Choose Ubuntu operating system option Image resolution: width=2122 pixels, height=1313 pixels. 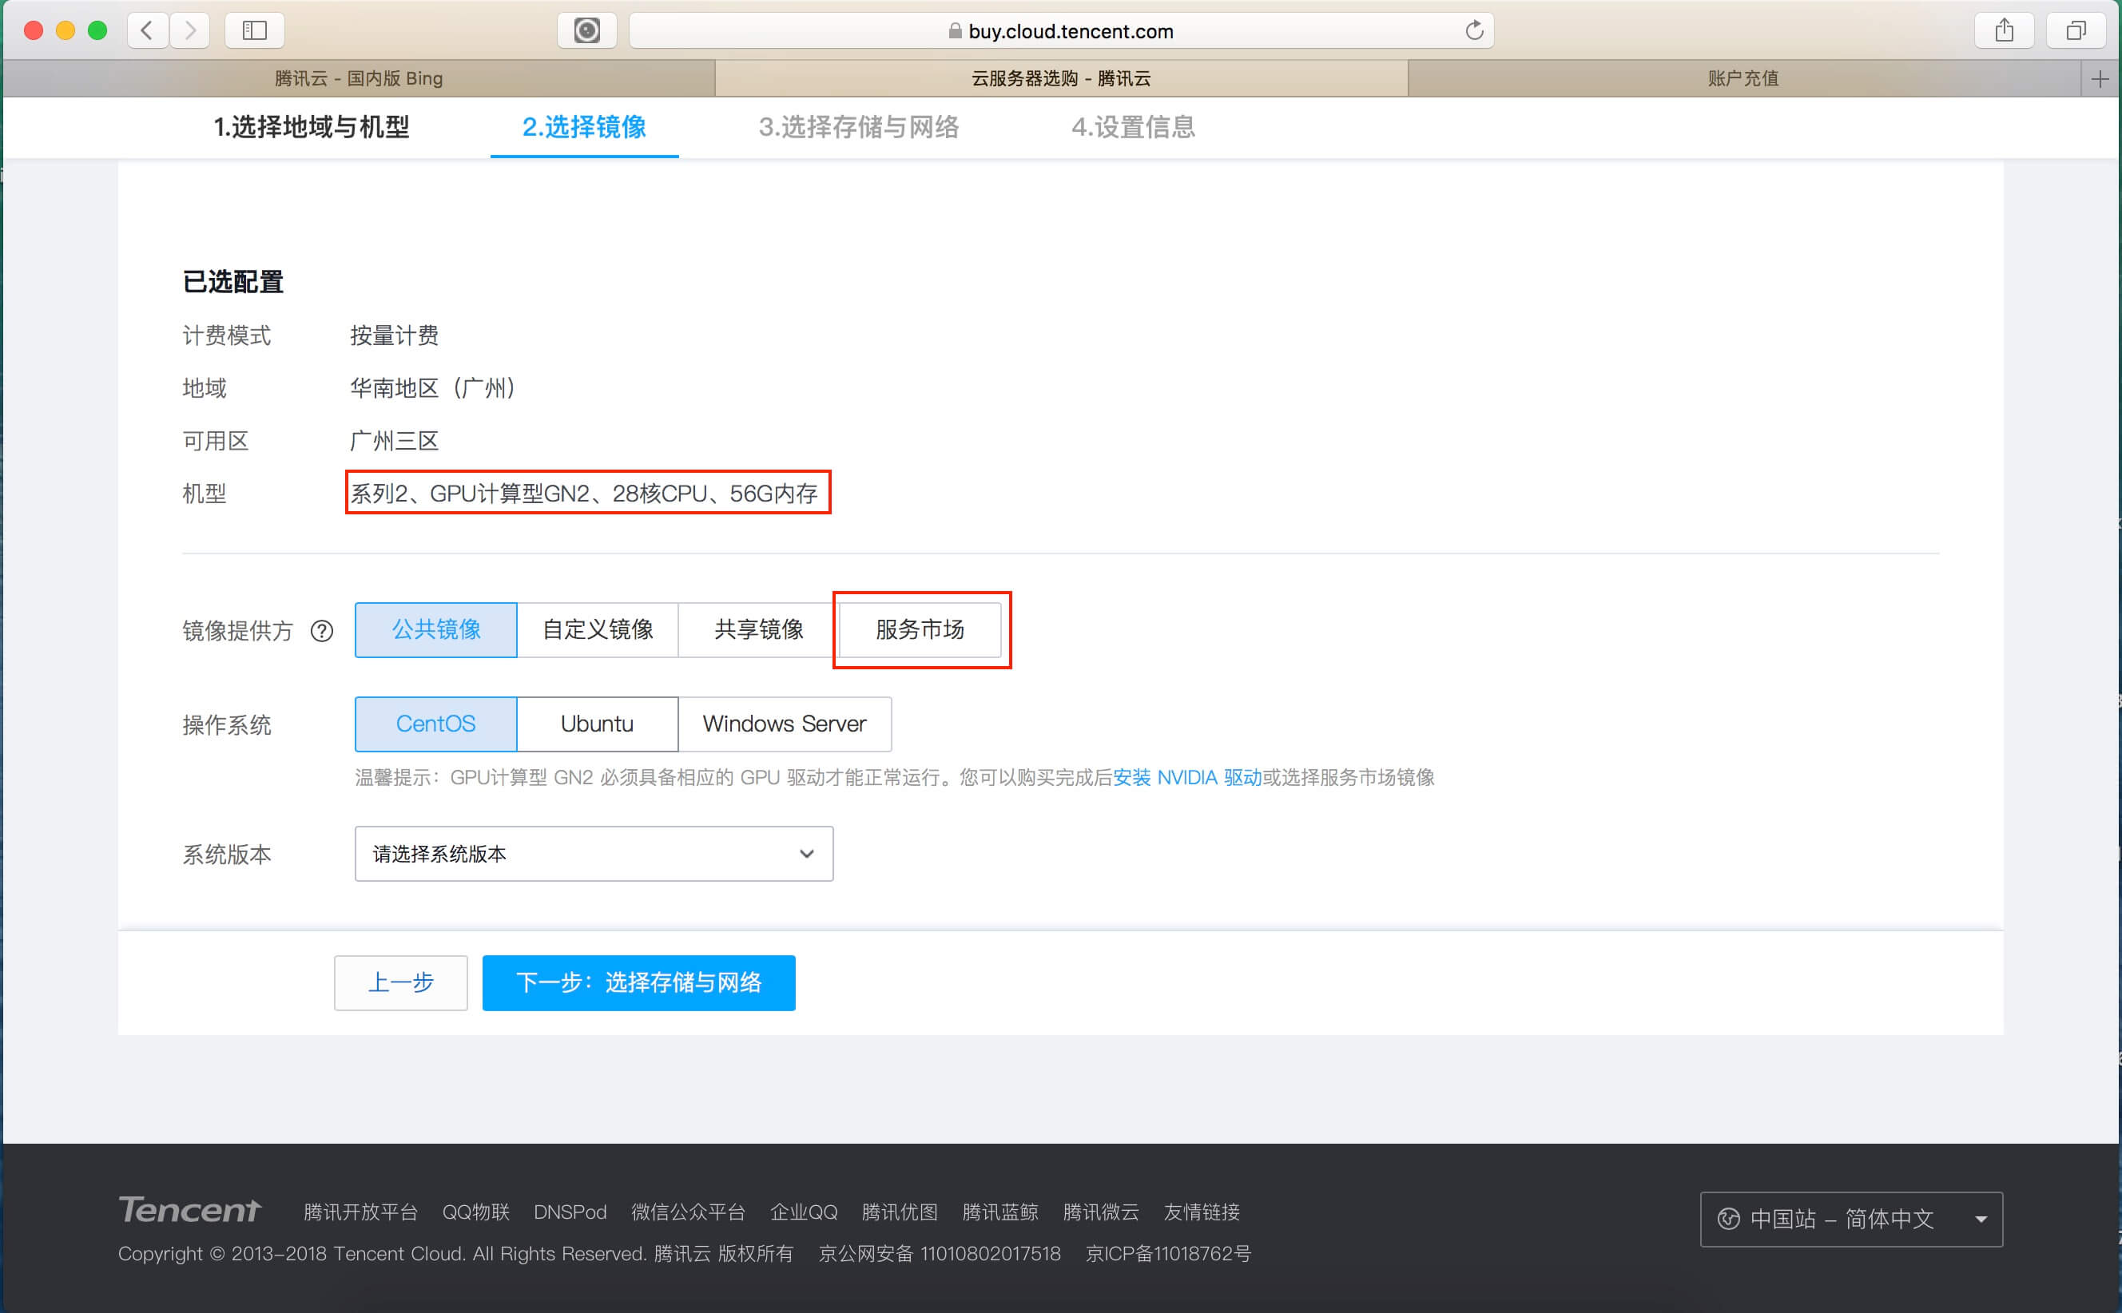597,724
